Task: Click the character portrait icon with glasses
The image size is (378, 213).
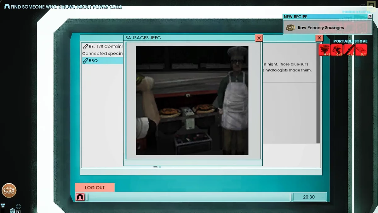Action: (13, 210)
